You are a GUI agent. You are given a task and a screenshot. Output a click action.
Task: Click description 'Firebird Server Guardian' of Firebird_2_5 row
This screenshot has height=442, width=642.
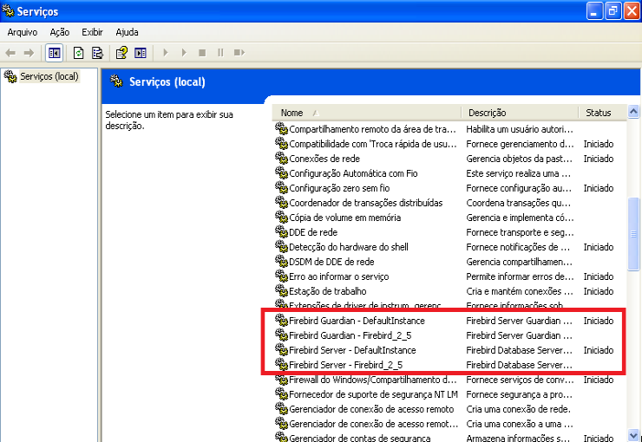pyautogui.click(x=519, y=335)
